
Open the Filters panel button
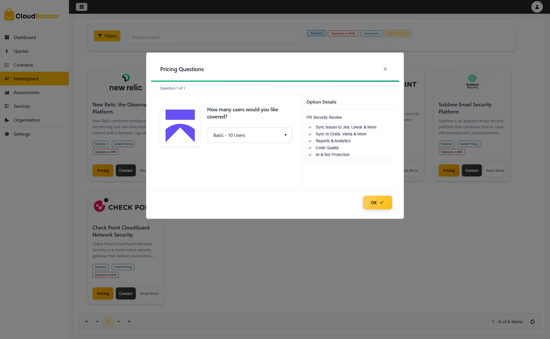[107, 36]
